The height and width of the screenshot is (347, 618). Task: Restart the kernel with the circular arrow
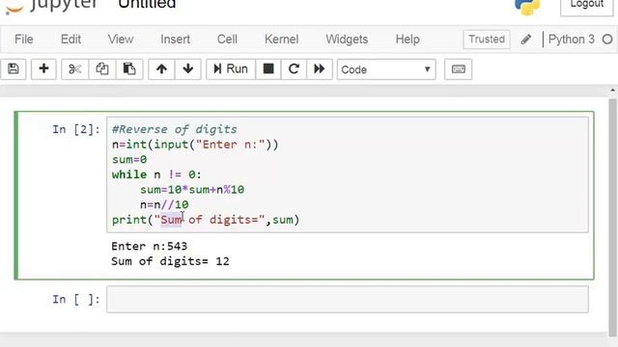pyautogui.click(x=294, y=69)
